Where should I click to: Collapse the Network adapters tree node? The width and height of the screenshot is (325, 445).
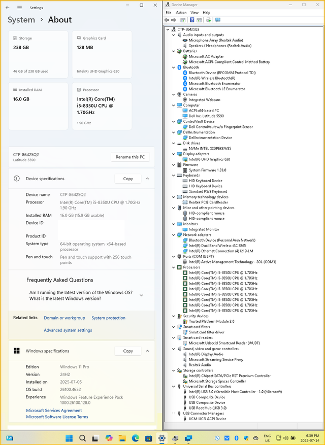pyautogui.click(x=174, y=235)
